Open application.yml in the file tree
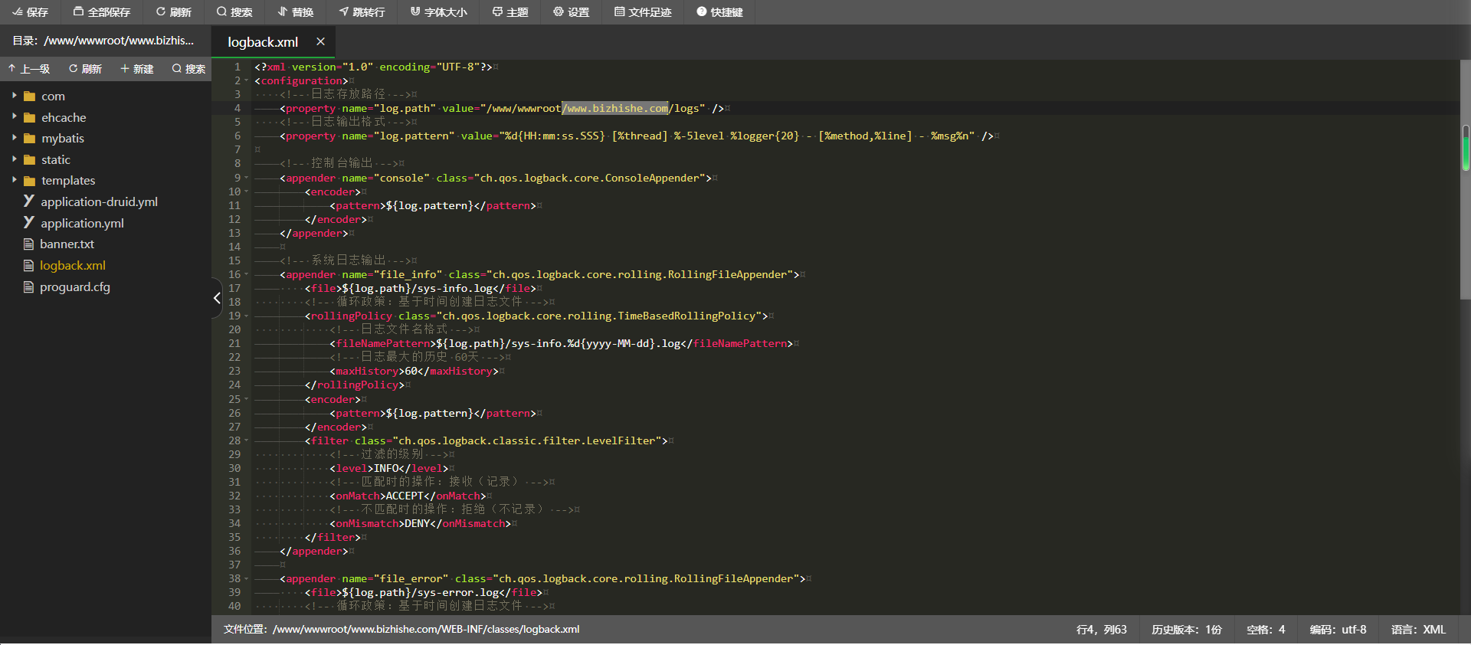 [82, 223]
